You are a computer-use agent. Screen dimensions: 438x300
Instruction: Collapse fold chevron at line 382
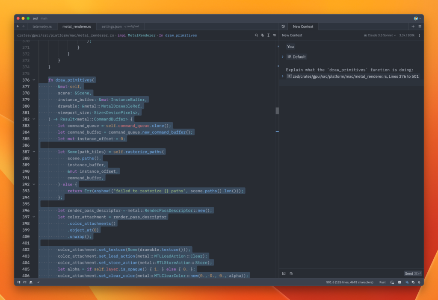pyautogui.click(x=34, y=119)
